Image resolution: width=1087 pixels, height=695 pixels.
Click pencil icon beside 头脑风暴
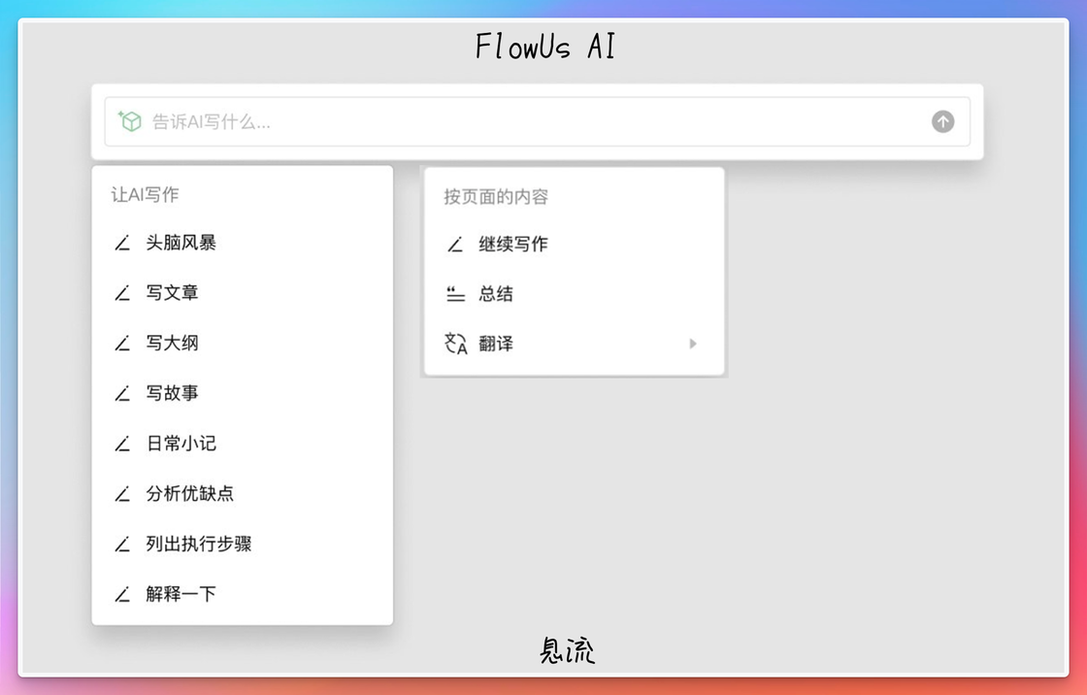(x=122, y=243)
